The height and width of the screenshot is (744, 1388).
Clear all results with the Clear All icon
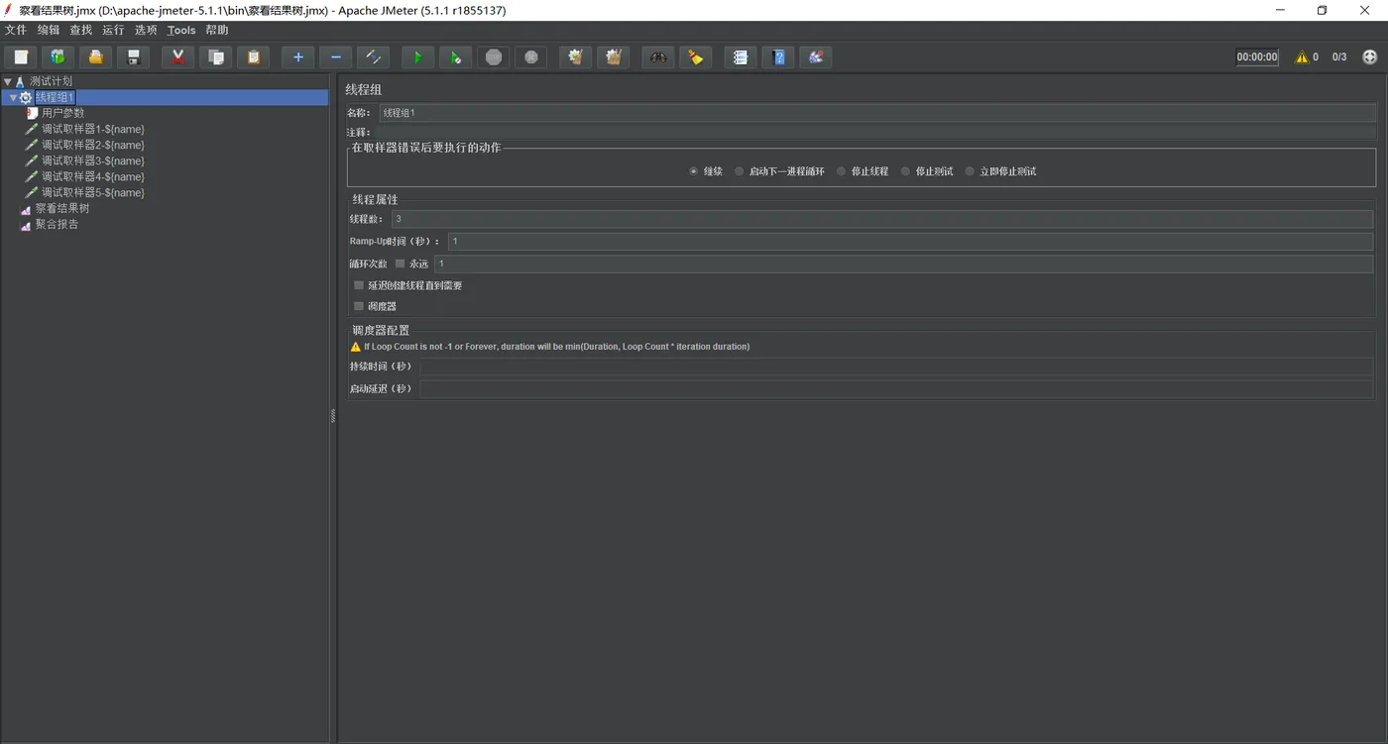(x=613, y=57)
